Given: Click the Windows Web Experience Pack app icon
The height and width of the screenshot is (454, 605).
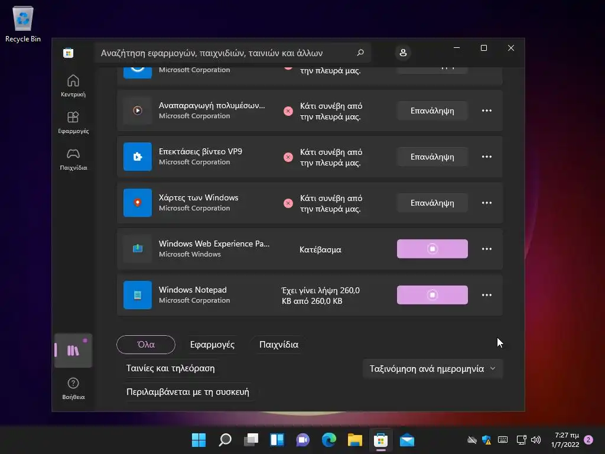Looking at the screenshot, I should (x=137, y=249).
